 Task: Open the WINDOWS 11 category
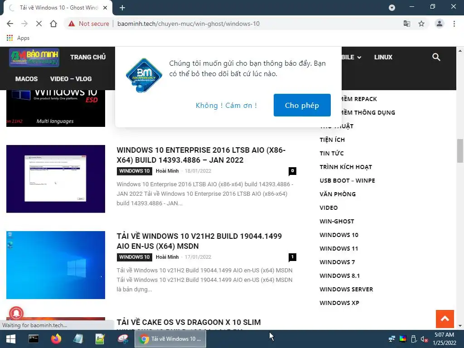(x=339, y=249)
